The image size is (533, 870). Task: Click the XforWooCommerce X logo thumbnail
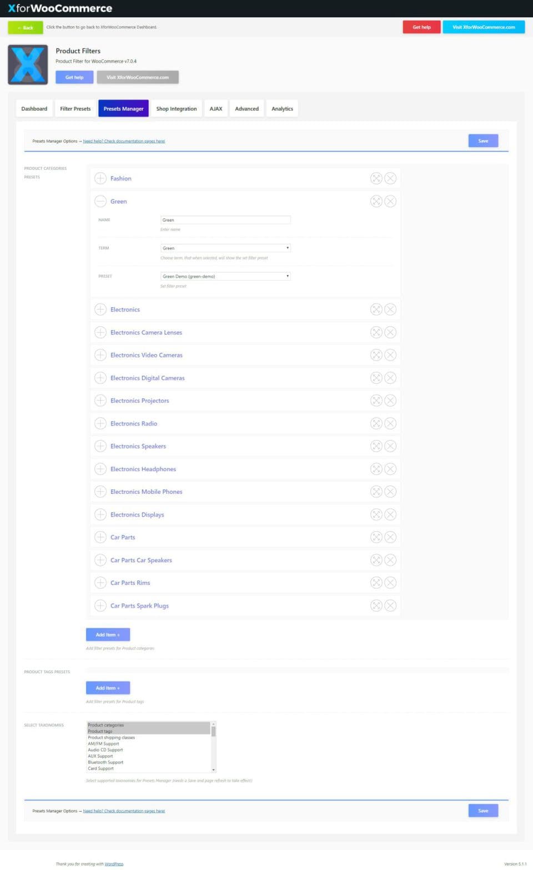[x=28, y=64]
